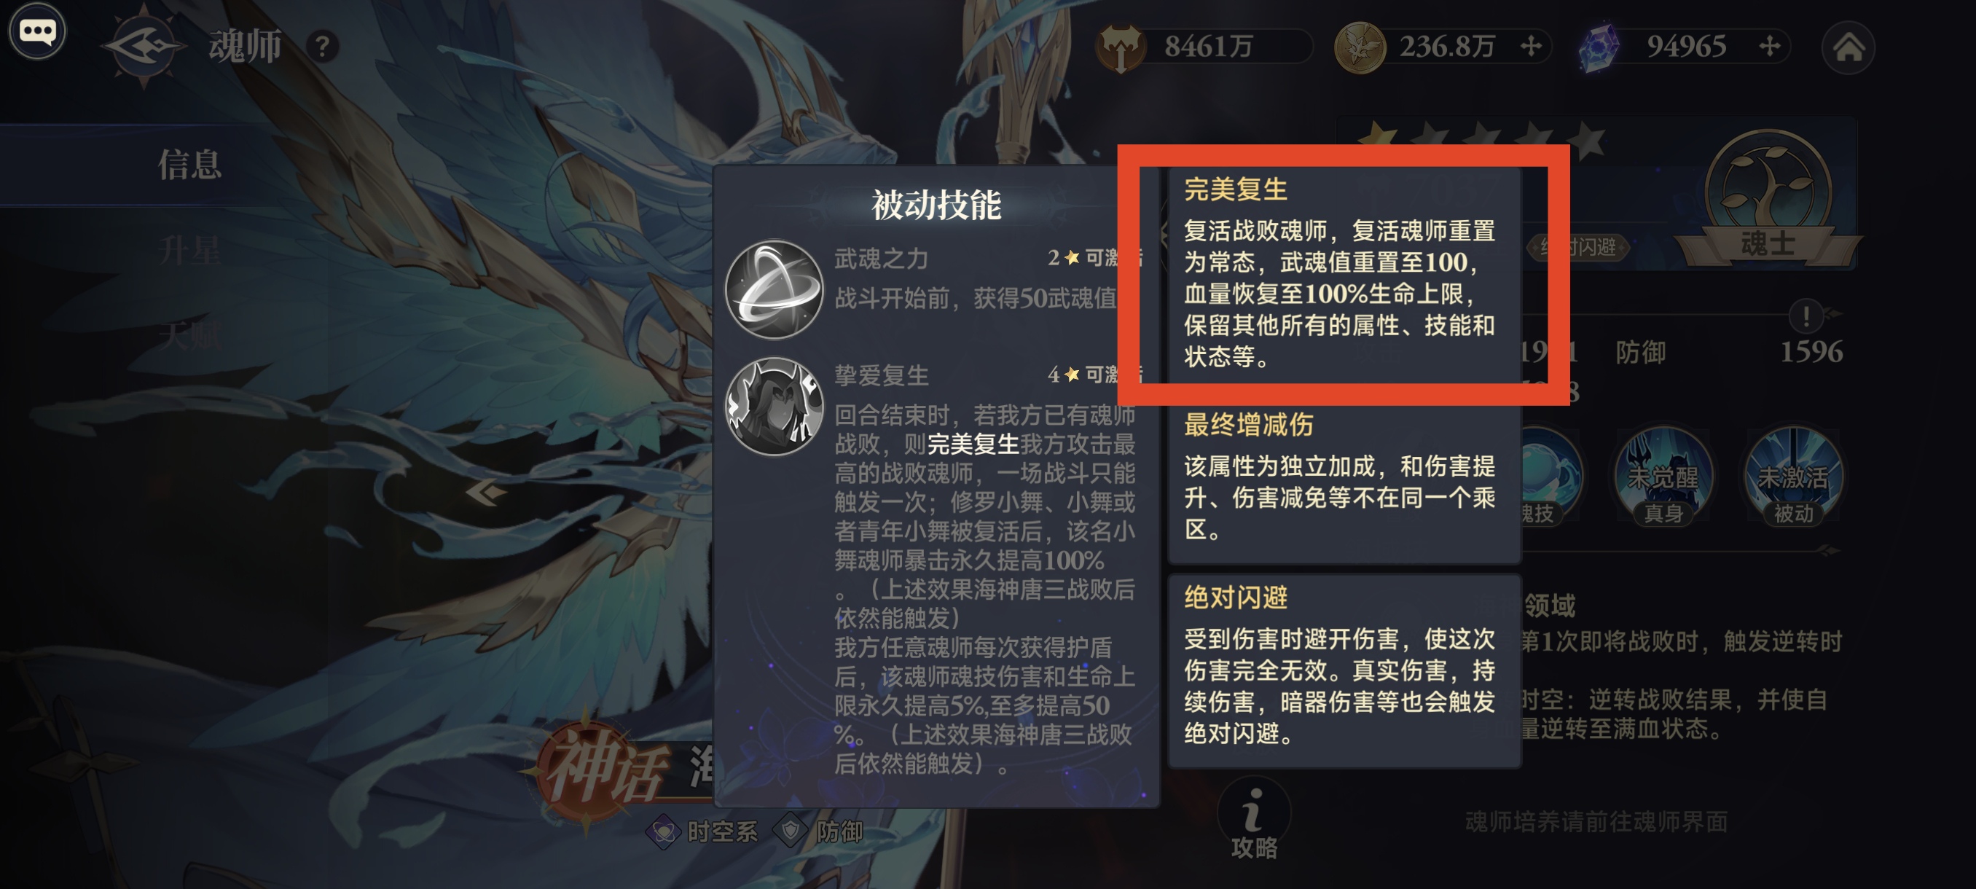Tap the 挚爱复生 skill icon
Image resolution: width=1976 pixels, height=889 pixels.
(x=774, y=407)
